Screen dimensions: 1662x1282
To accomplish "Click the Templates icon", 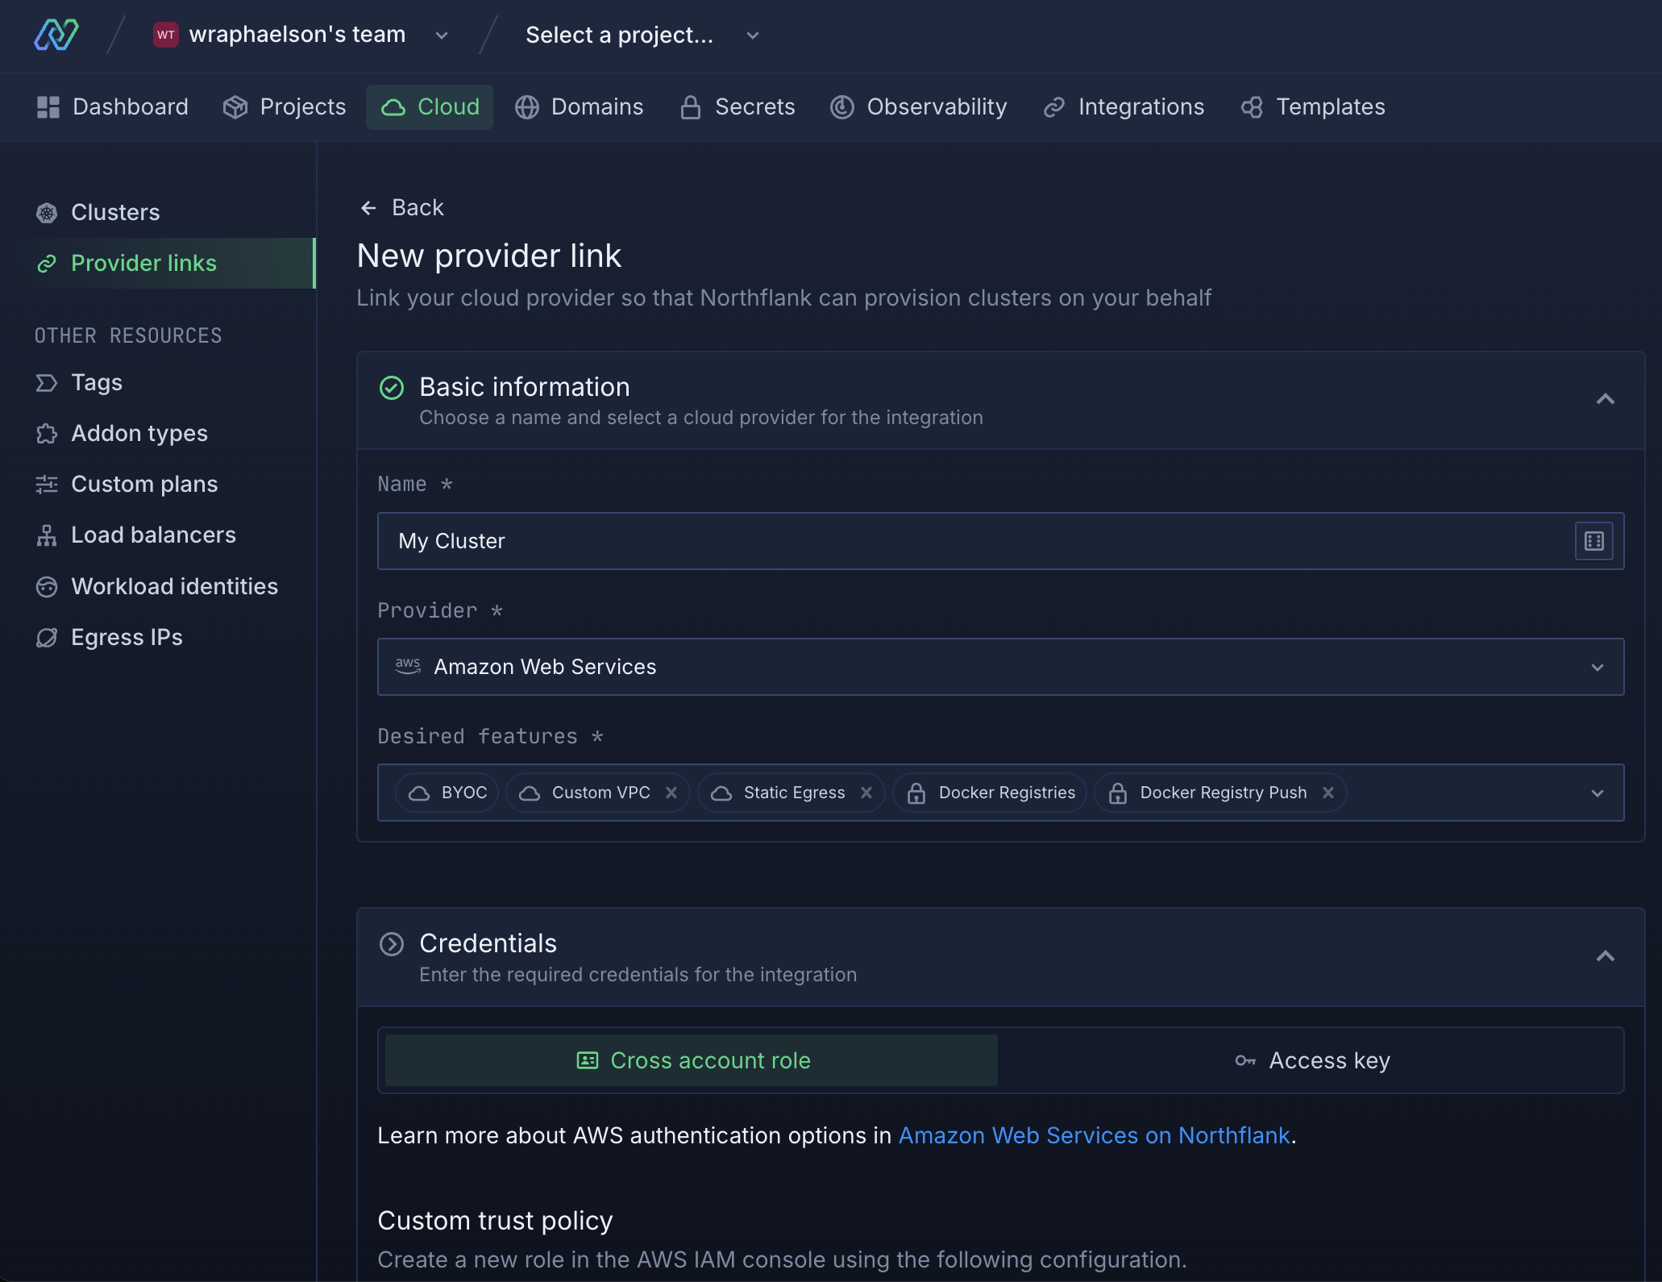I will click(1252, 107).
